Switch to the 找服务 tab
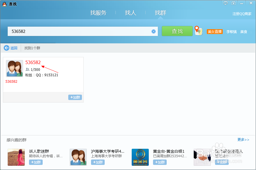 click(98, 13)
